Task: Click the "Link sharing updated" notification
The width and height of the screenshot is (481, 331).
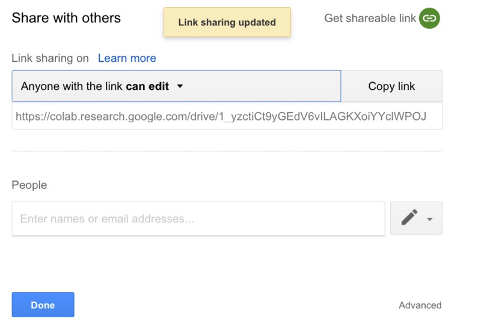Action: tap(227, 22)
